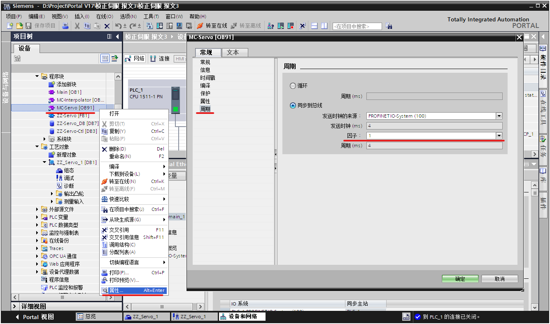Click the project tree table view icon
Viewport: 550px width, 324px height.
point(105,58)
